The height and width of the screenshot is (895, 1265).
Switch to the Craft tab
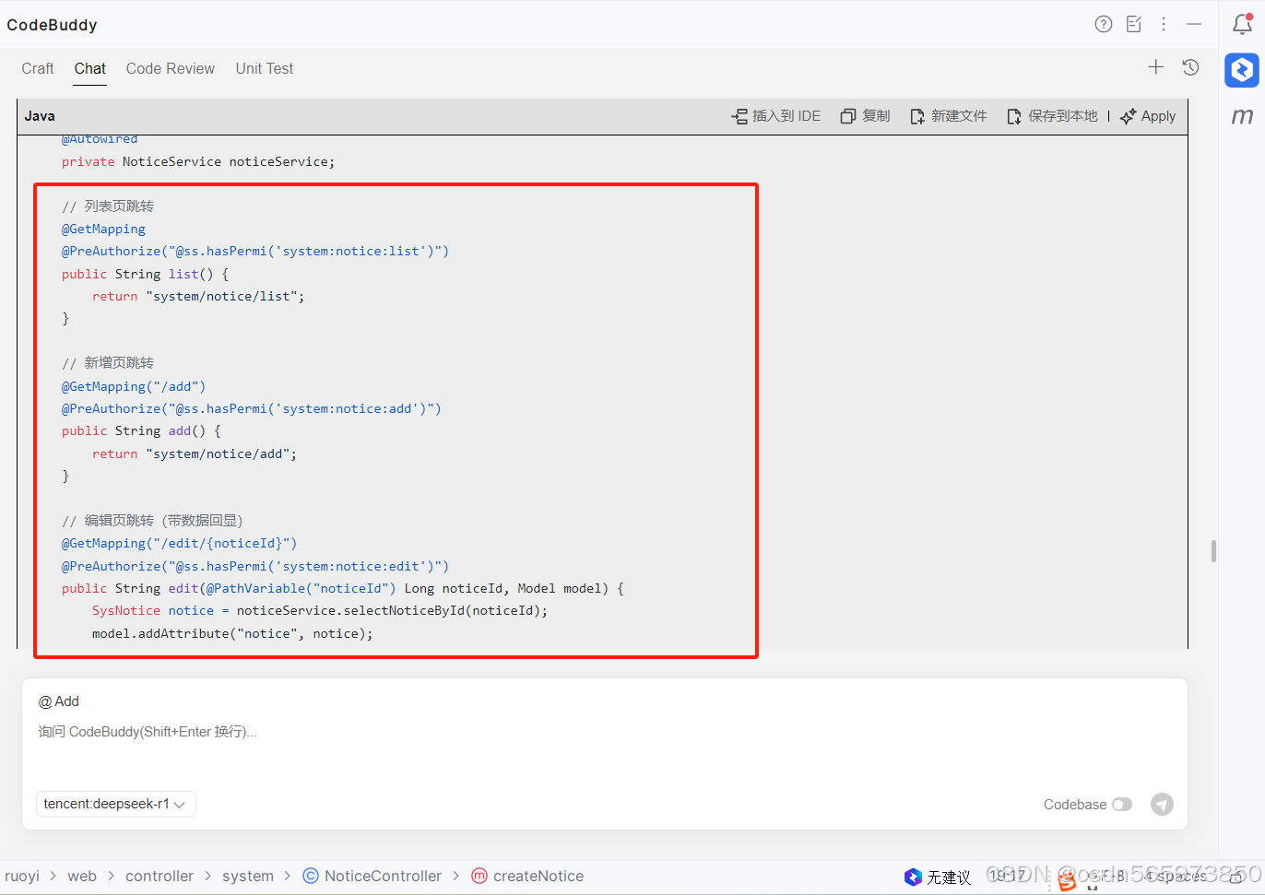(x=38, y=68)
